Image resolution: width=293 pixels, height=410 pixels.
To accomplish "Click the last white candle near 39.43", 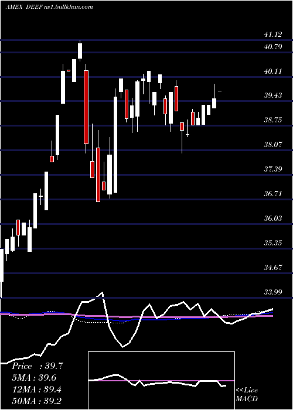I will (x=214, y=103).
